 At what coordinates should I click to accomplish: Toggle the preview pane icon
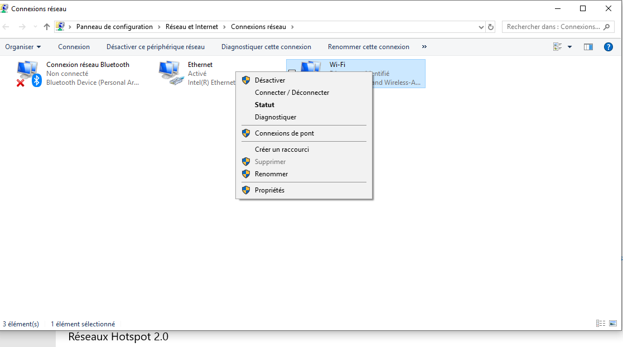tap(588, 47)
